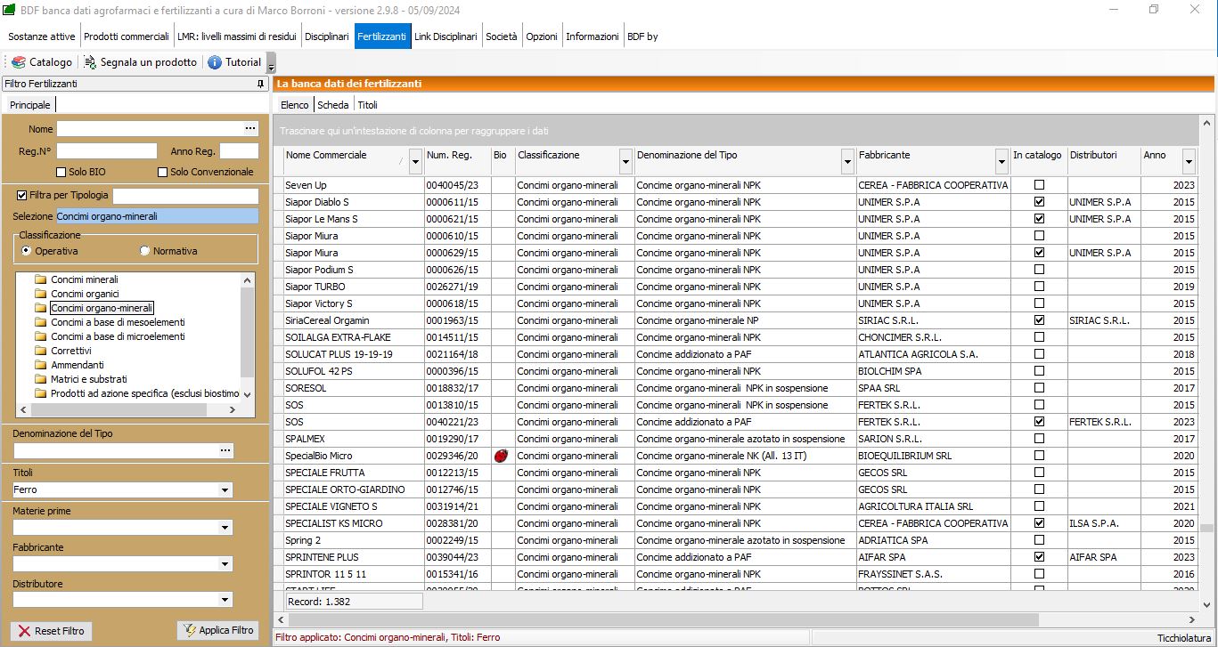Select the Normativa radio button
1218x647 pixels.
coord(144,251)
